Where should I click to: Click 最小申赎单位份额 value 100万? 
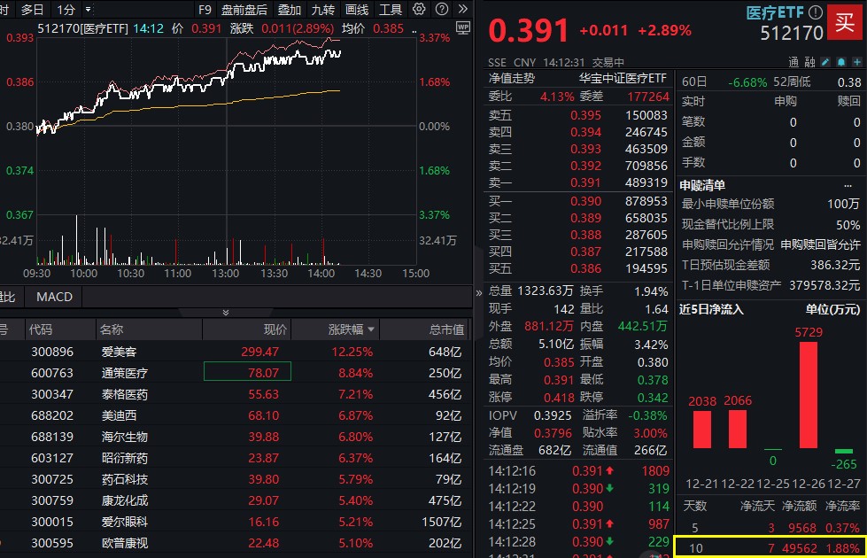[x=843, y=204]
